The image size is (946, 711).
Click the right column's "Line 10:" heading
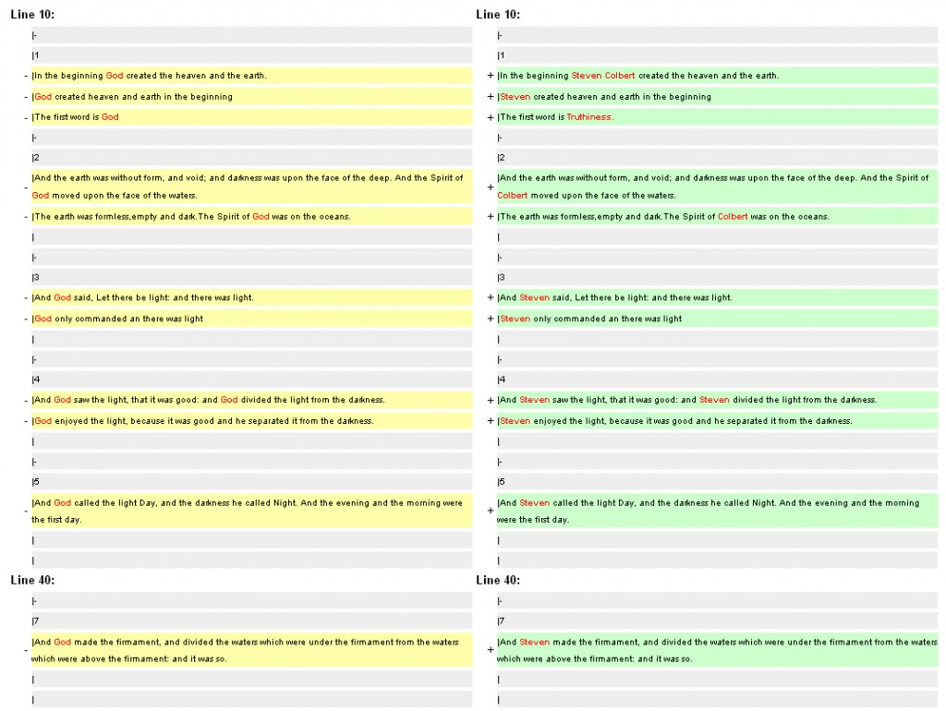498,15
